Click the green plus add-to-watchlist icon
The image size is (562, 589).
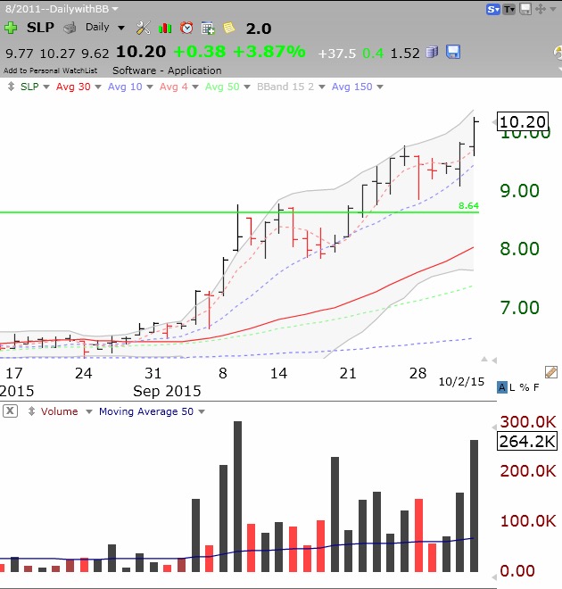click(11, 28)
